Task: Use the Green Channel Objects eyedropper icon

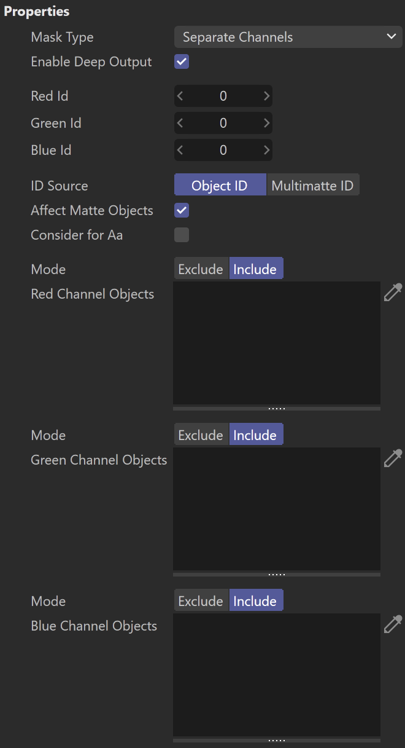Action: 393,458
